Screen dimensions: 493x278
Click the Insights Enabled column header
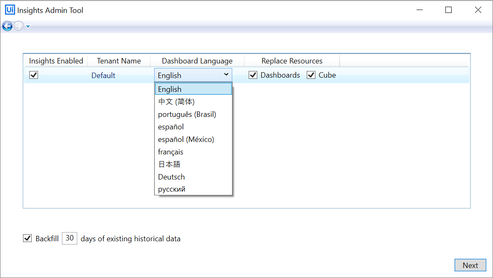(56, 61)
